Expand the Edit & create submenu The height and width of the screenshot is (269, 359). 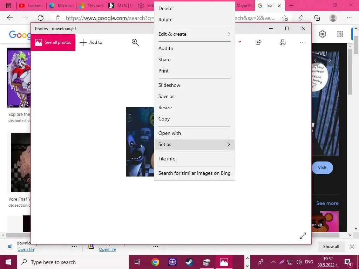coord(194,34)
